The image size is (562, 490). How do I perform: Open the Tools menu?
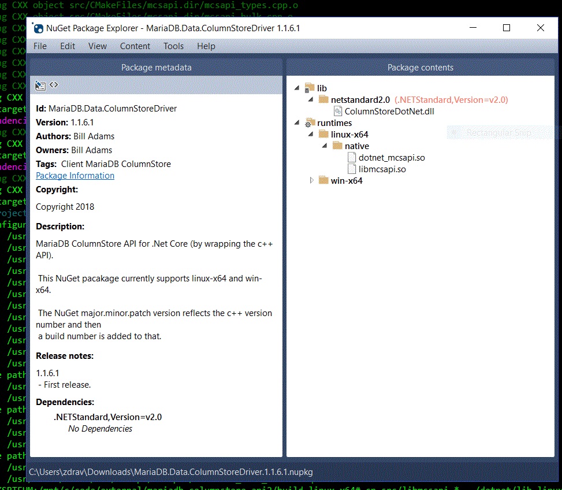(173, 46)
